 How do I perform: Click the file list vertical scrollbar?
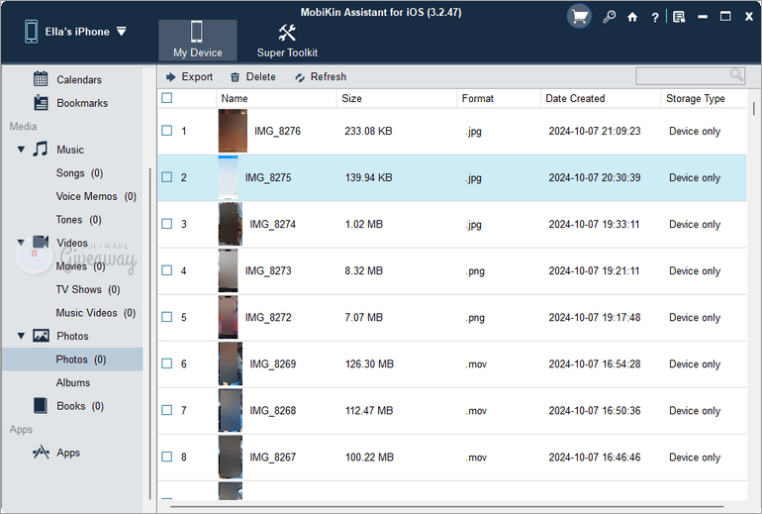(754, 108)
